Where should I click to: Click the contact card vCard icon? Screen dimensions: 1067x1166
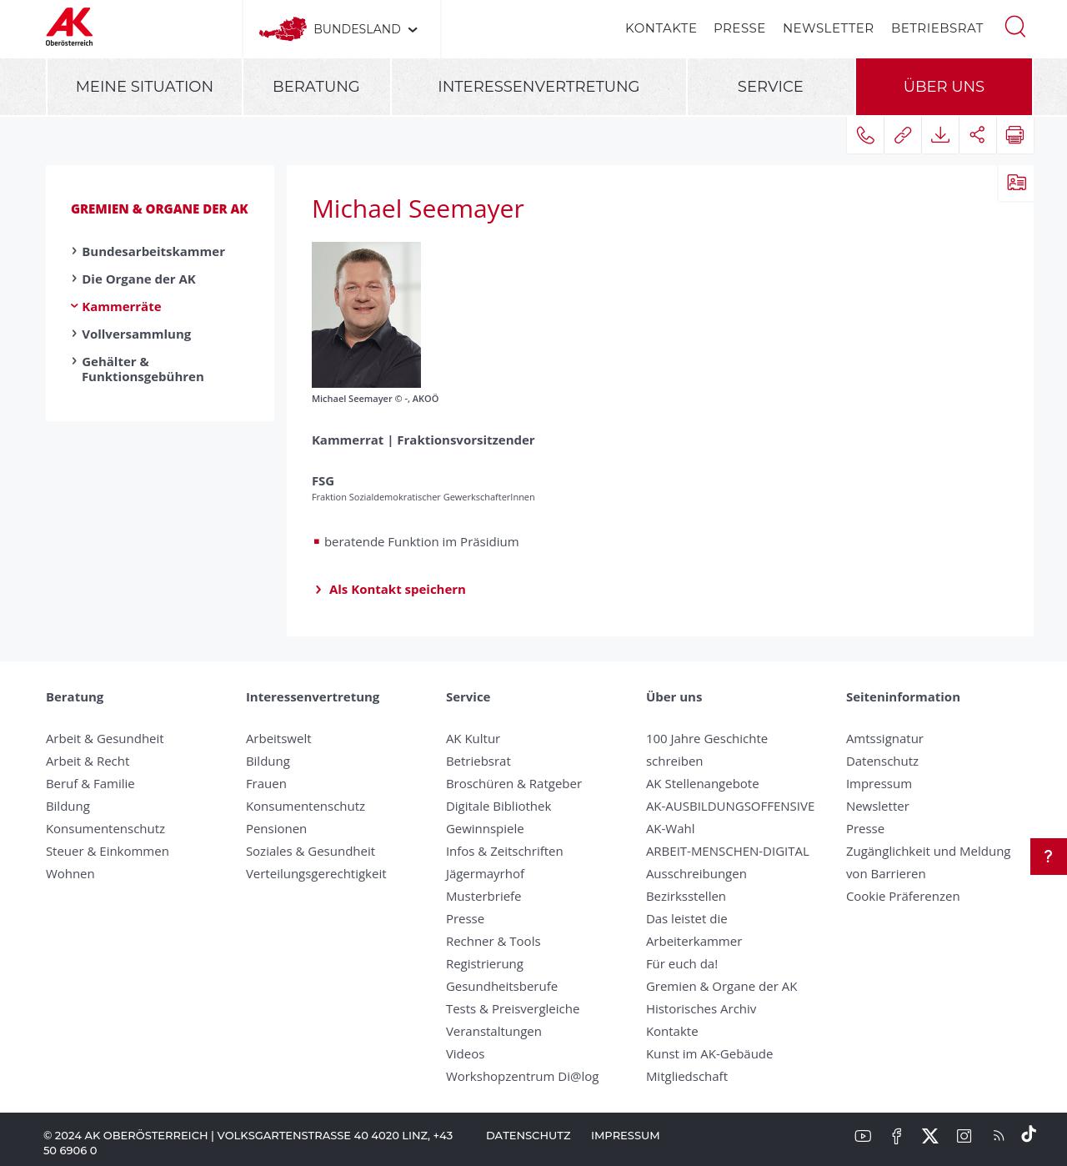[x=1016, y=183]
